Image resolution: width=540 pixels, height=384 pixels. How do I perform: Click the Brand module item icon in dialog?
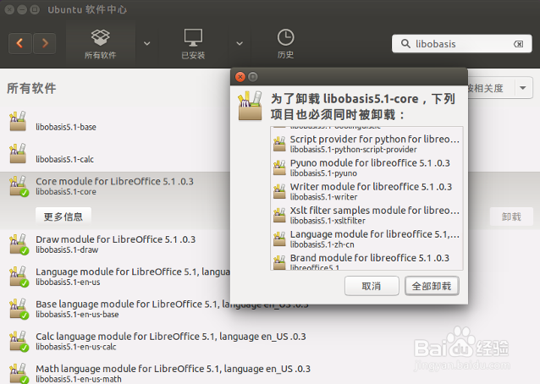coord(279,262)
